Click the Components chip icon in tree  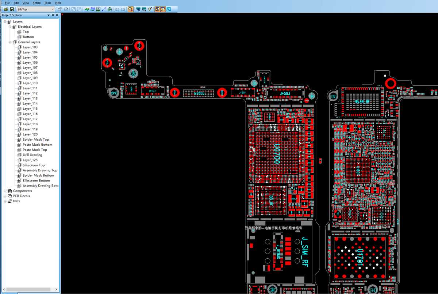click(x=10, y=191)
